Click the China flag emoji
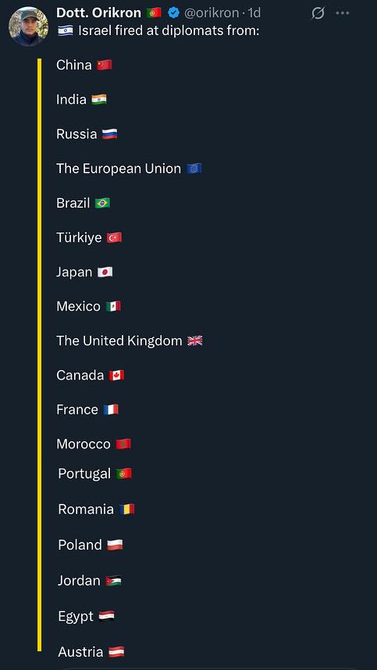Image resolution: width=377 pixels, height=670 pixels. 105,65
